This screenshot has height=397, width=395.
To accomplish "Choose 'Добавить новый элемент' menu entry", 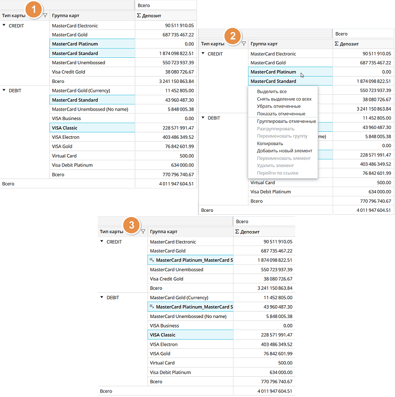I will (284, 151).
